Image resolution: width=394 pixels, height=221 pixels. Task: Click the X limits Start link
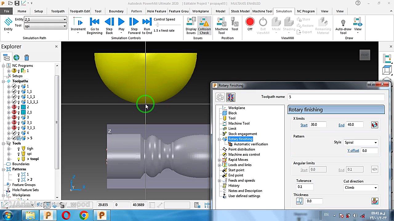pyautogui.click(x=304, y=125)
